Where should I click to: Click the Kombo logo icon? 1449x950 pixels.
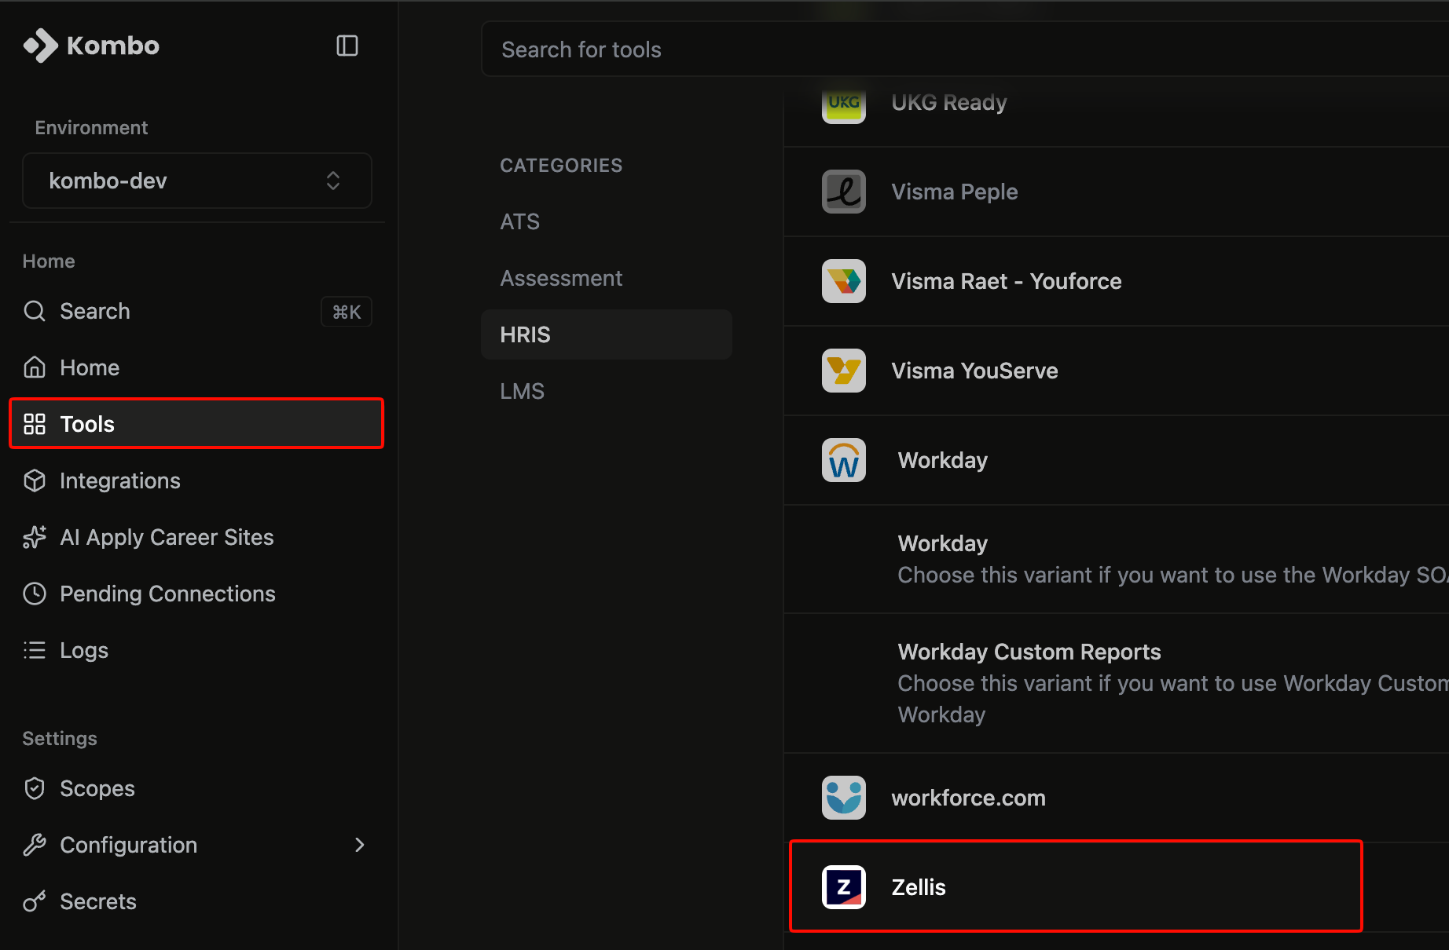tap(40, 46)
